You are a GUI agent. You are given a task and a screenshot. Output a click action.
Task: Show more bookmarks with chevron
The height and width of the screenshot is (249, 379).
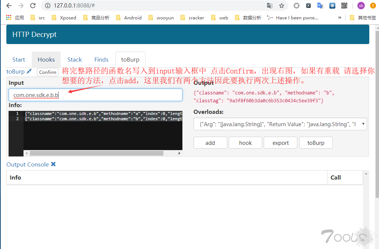point(339,18)
